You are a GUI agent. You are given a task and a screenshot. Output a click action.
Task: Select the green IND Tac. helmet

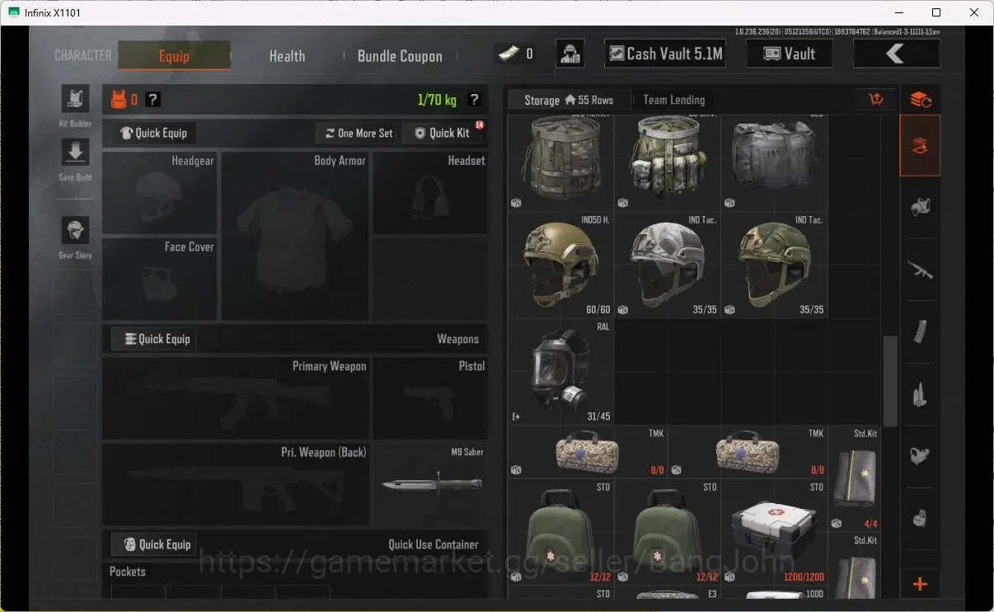click(774, 266)
